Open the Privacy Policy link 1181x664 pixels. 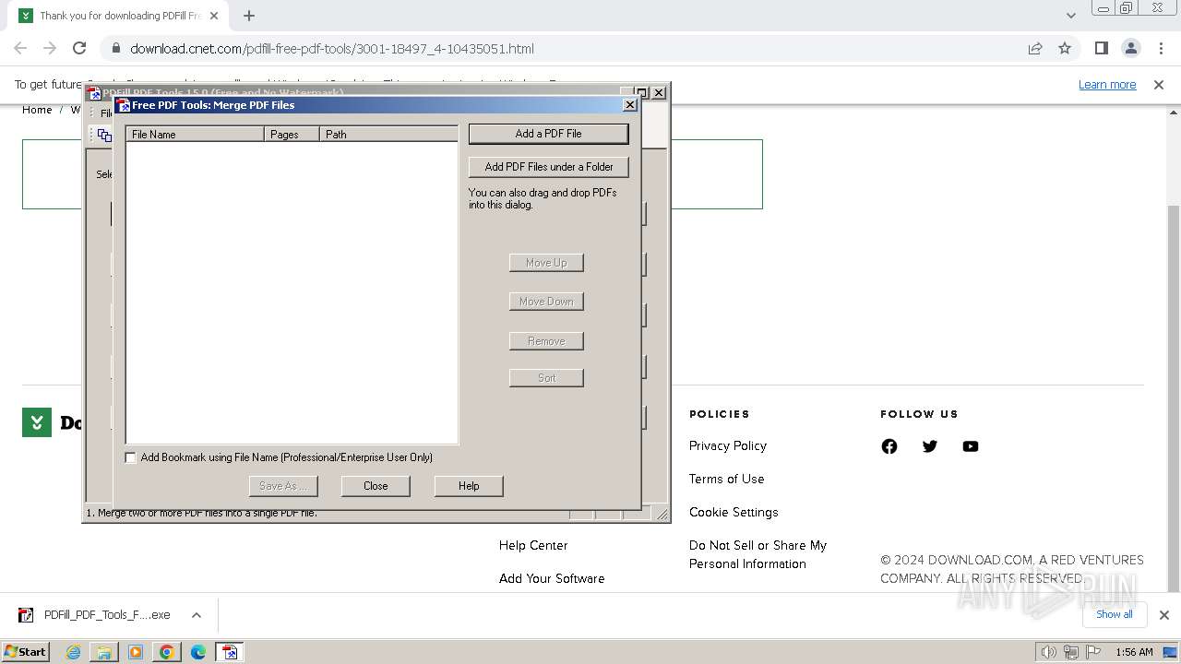click(728, 445)
